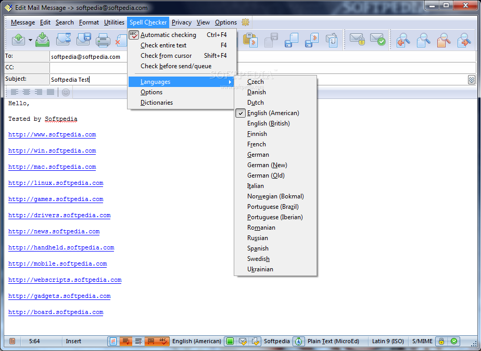Click the Subject field with Softpedia Test
This screenshot has width=481, height=351.
88,80
